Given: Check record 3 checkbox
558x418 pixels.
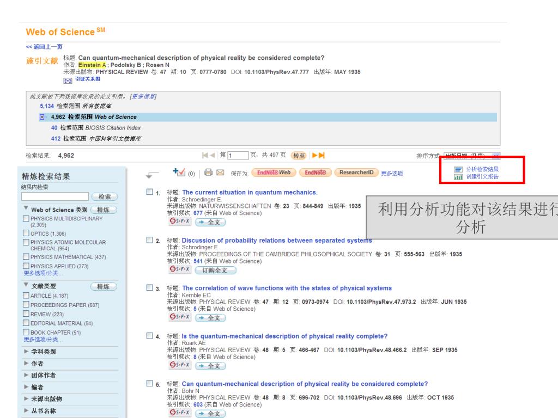Looking at the screenshot, I should pos(150,287).
